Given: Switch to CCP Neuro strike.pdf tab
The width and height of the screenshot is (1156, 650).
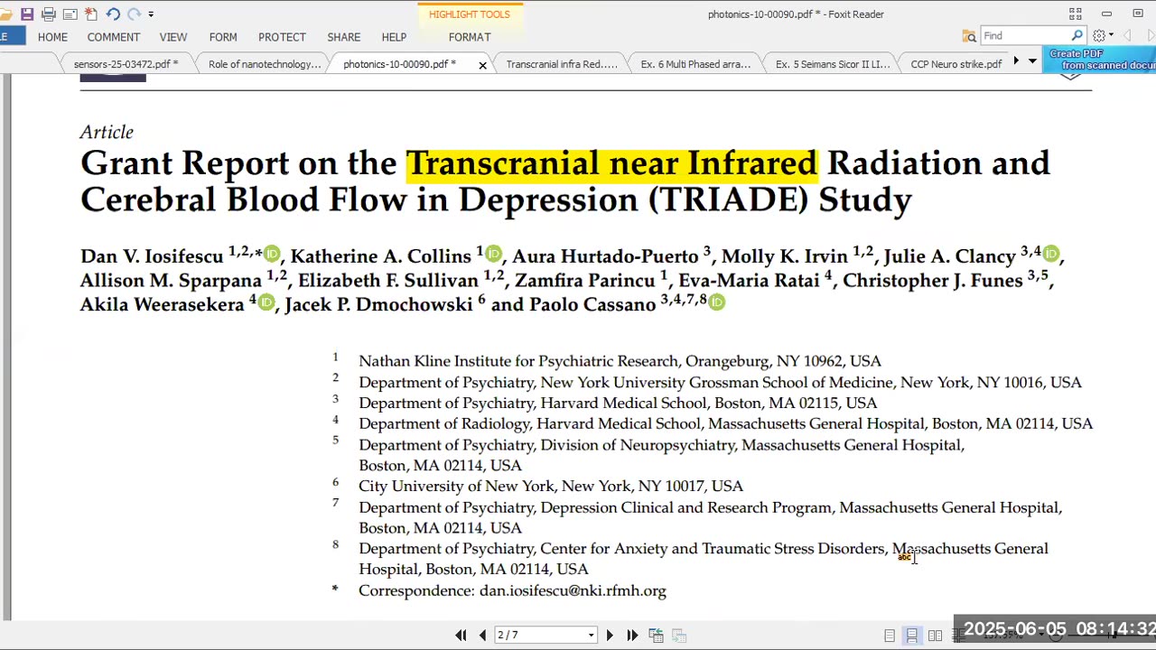Looking at the screenshot, I should coord(956,64).
